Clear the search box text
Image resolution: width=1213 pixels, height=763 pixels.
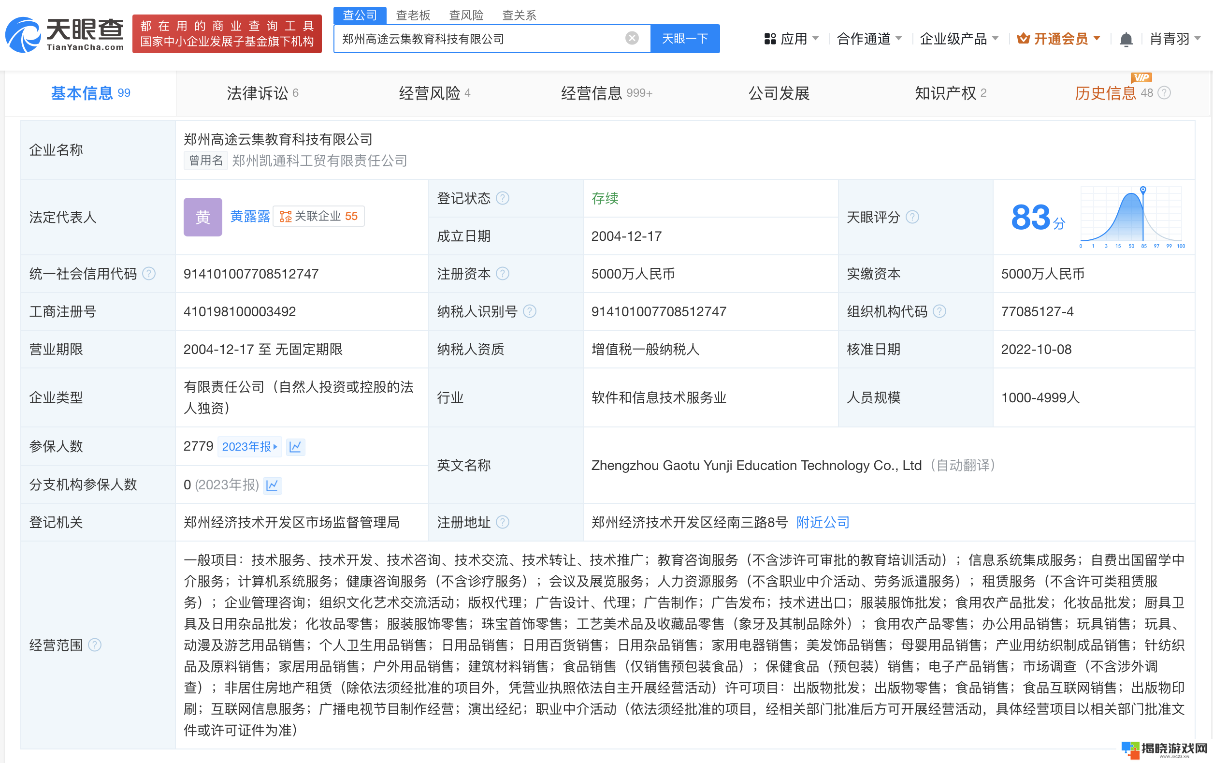632,38
